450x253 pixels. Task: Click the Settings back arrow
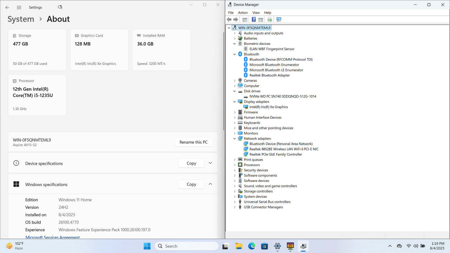tap(7, 8)
